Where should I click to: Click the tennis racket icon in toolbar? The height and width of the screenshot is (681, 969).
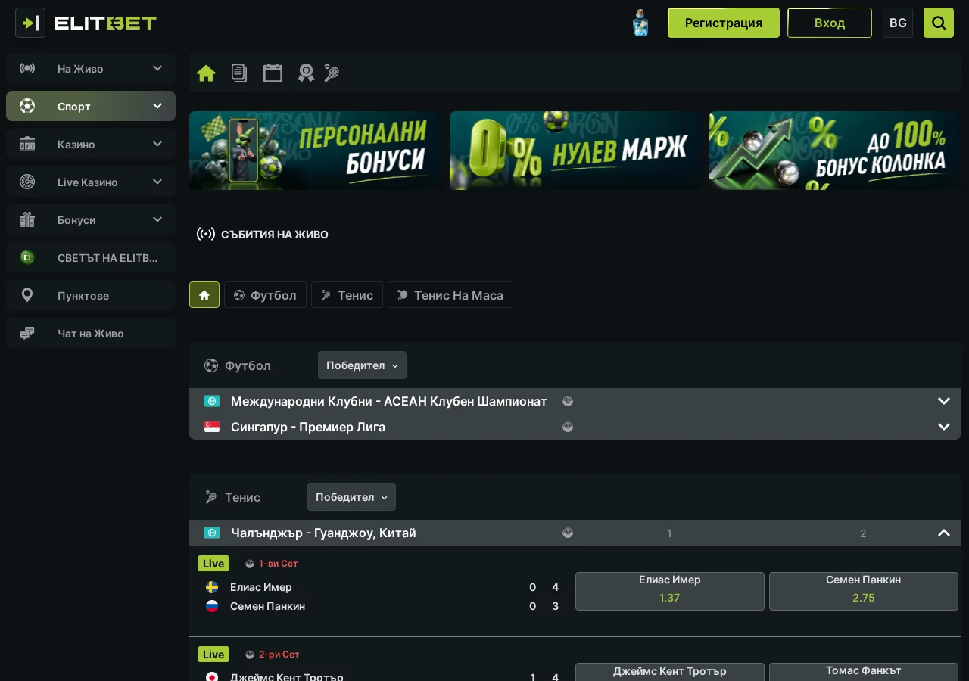tap(332, 73)
